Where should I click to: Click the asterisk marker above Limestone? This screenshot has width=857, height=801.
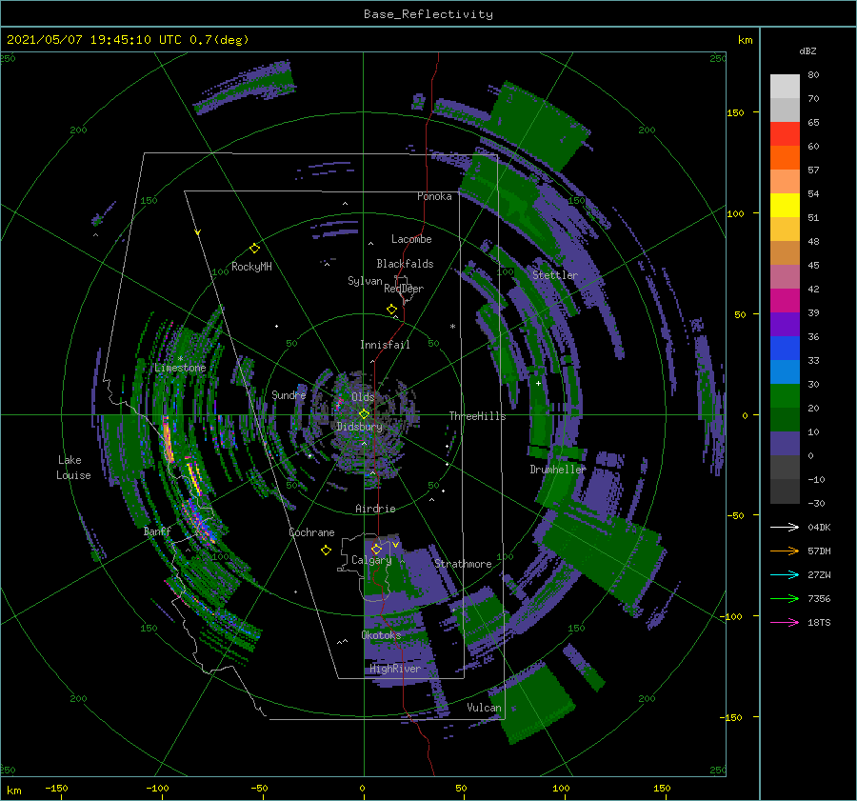[x=180, y=359]
